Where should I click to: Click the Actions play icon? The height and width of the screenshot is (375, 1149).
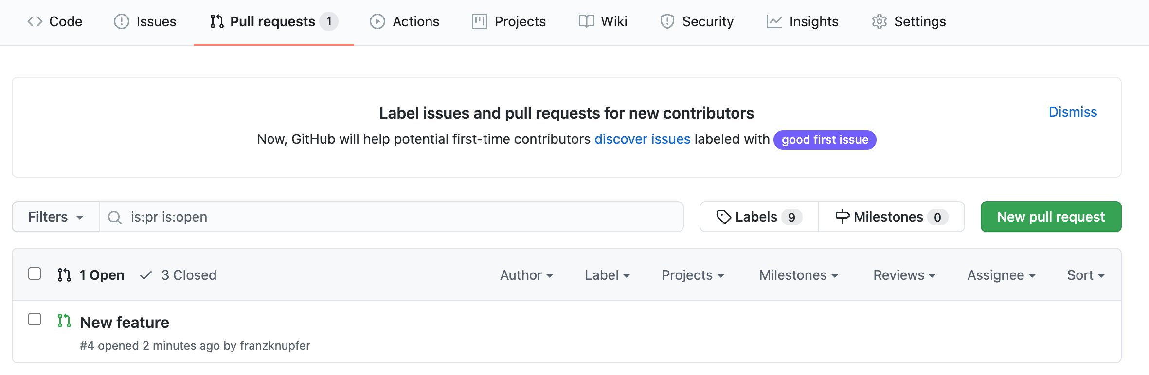377,21
